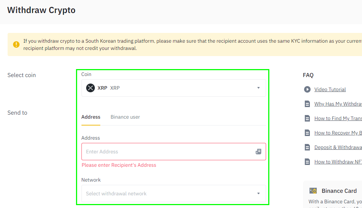The height and width of the screenshot is (208, 362).
Task: Click the document icon beside Why Has My Withdrawal
Action: click(x=307, y=104)
